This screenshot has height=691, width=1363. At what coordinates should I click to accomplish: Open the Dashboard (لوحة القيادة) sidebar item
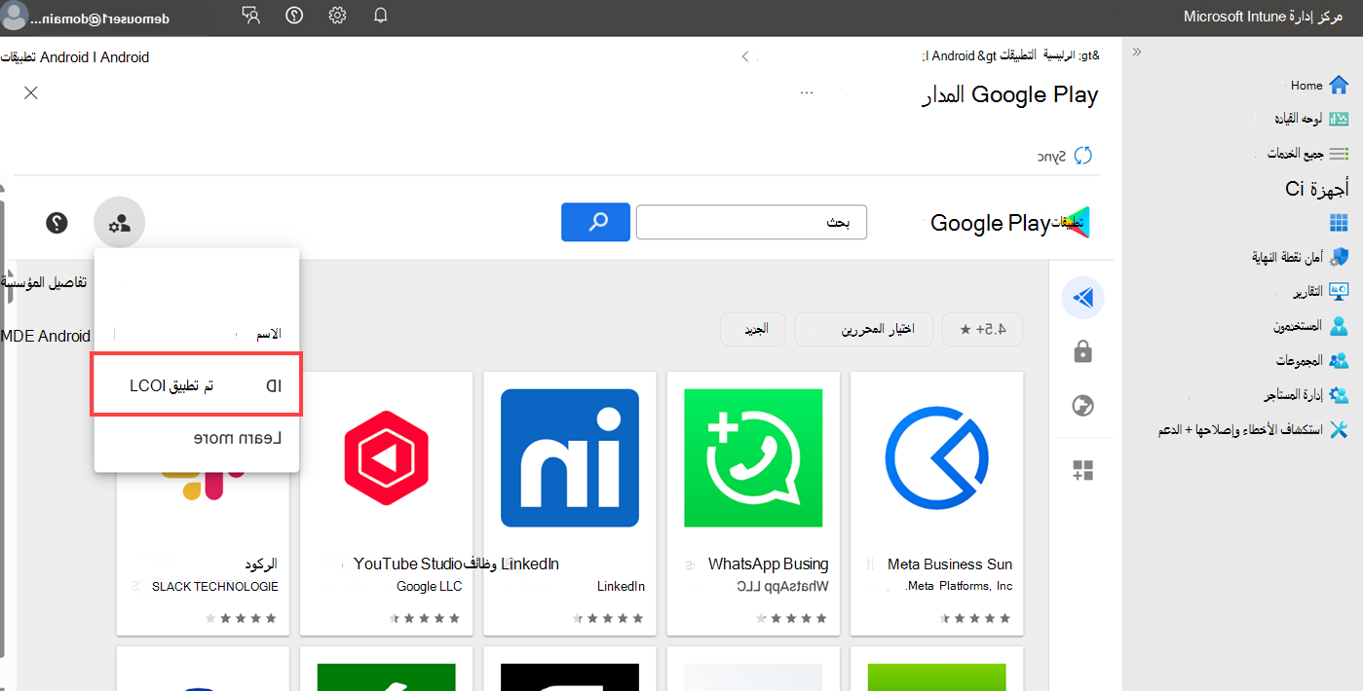click(1310, 119)
